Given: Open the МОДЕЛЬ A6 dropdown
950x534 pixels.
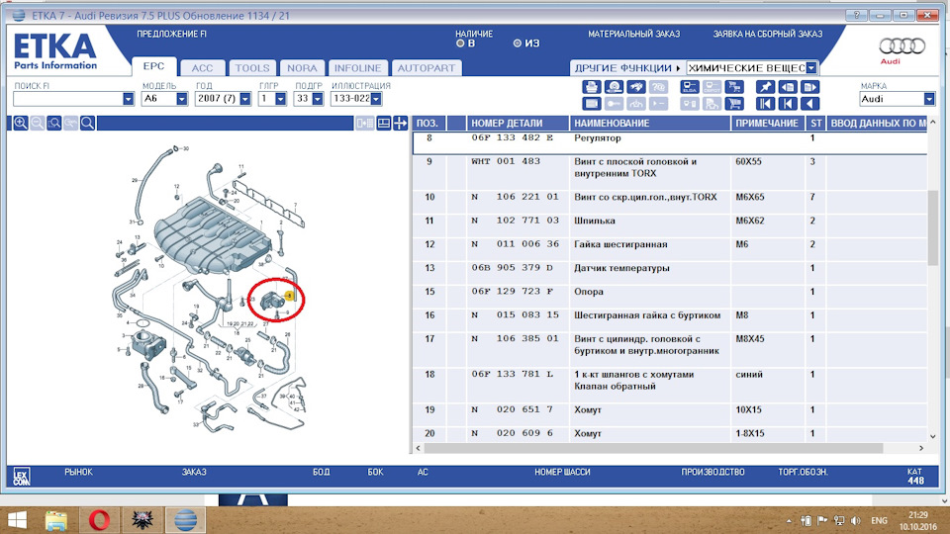Looking at the screenshot, I should [x=182, y=99].
